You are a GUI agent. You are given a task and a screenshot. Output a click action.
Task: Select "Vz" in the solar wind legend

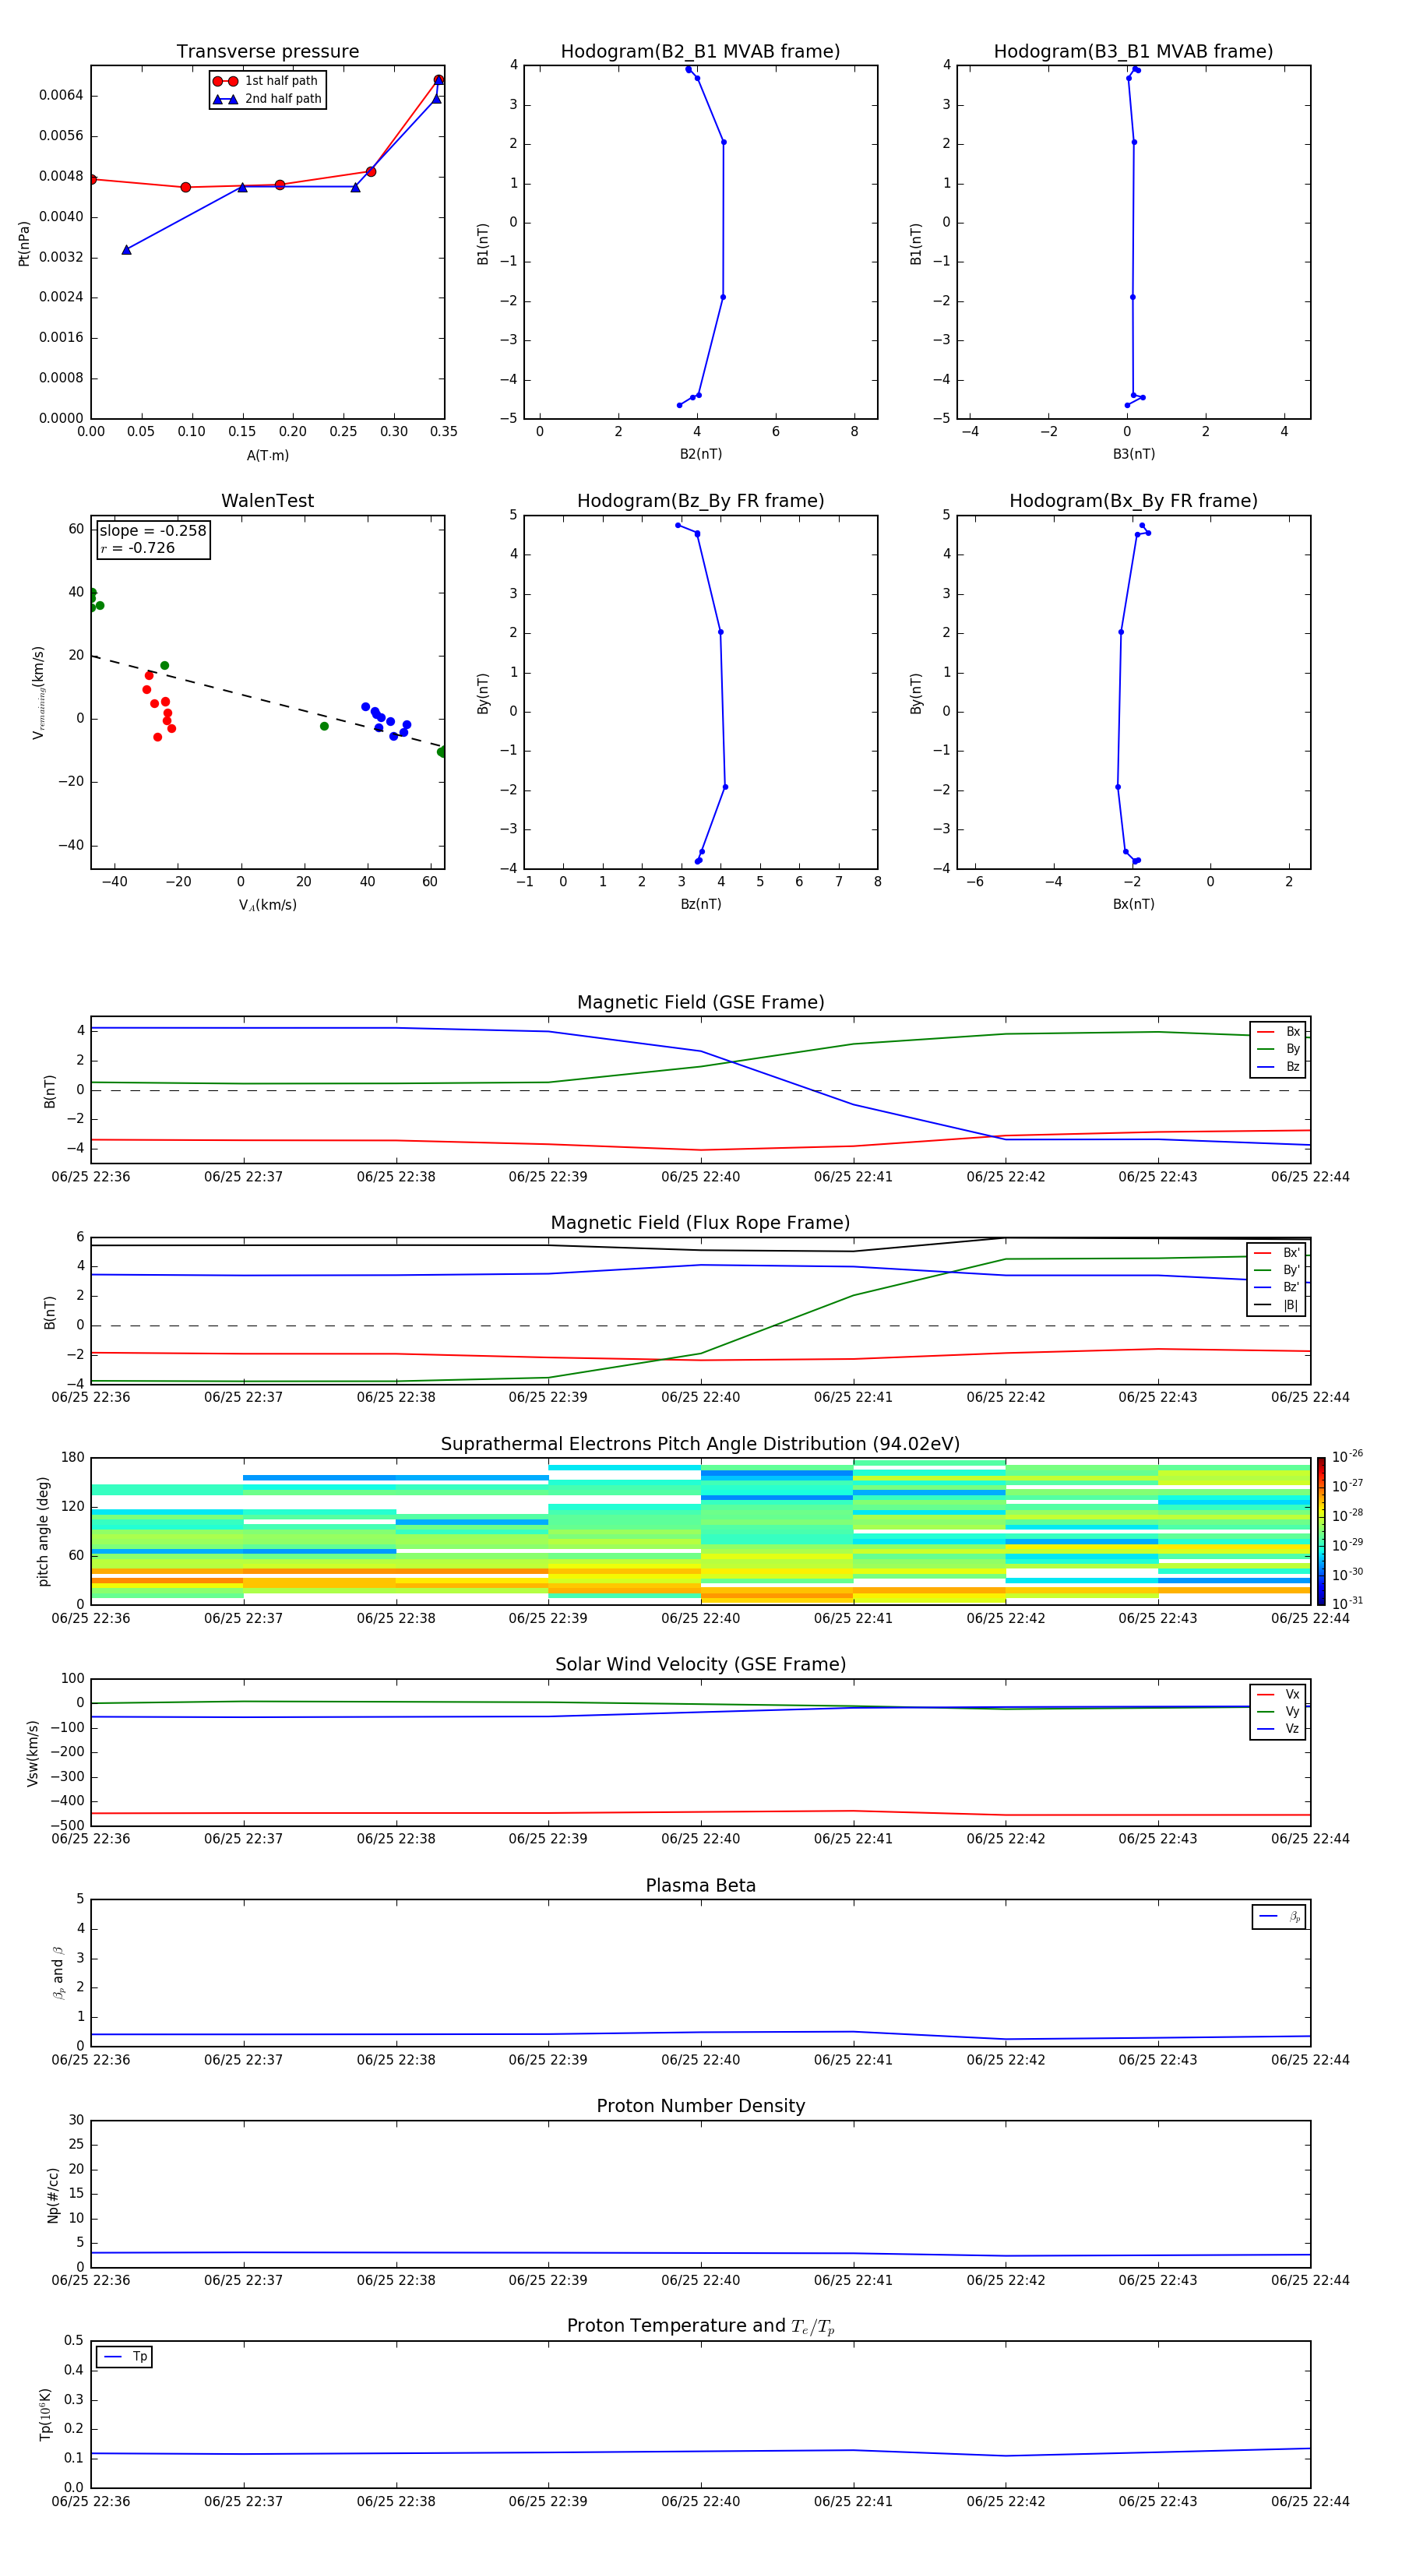click(1278, 1729)
